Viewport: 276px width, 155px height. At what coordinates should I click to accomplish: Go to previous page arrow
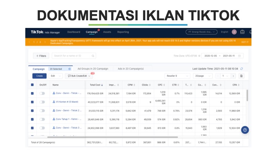218,76
